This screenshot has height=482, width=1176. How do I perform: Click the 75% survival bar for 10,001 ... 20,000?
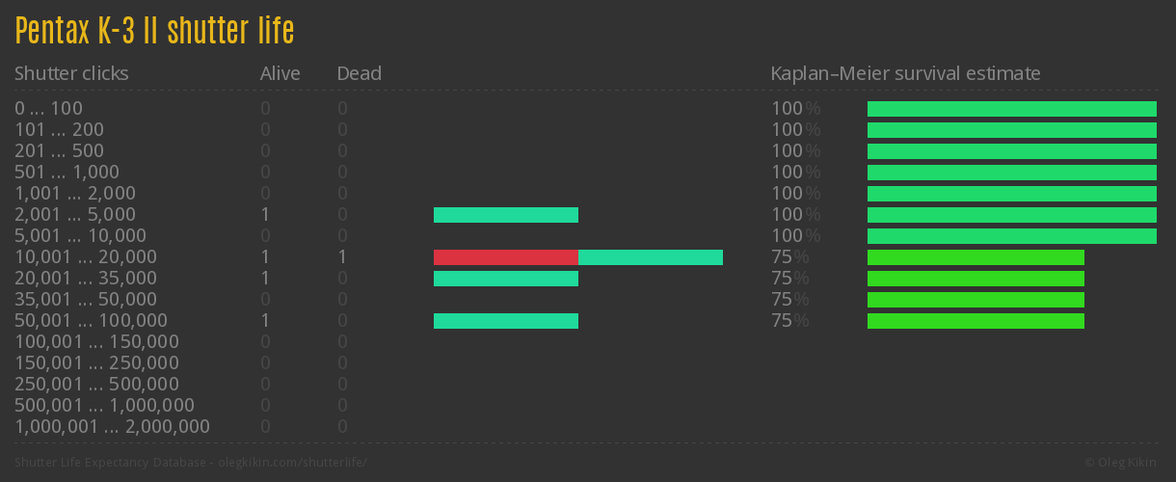[976, 257]
